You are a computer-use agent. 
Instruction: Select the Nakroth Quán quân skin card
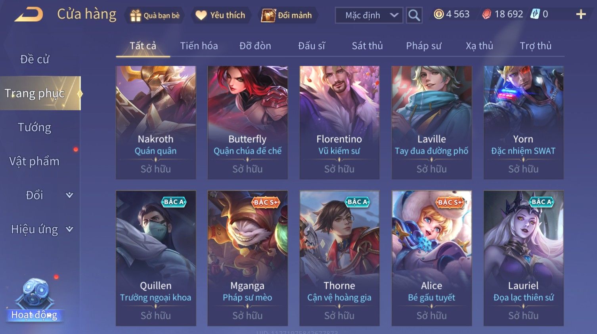156,123
